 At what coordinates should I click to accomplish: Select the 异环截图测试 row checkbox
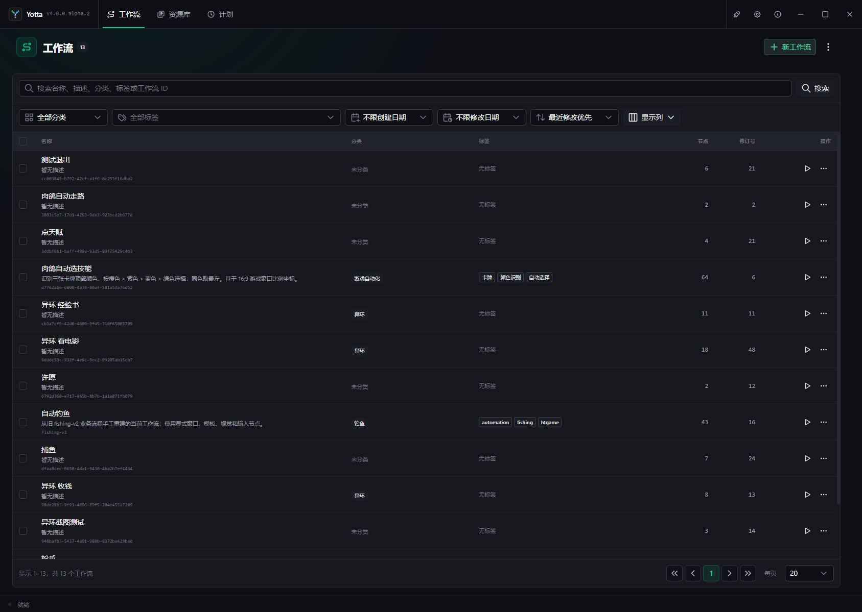pyautogui.click(x=23, y=531)
